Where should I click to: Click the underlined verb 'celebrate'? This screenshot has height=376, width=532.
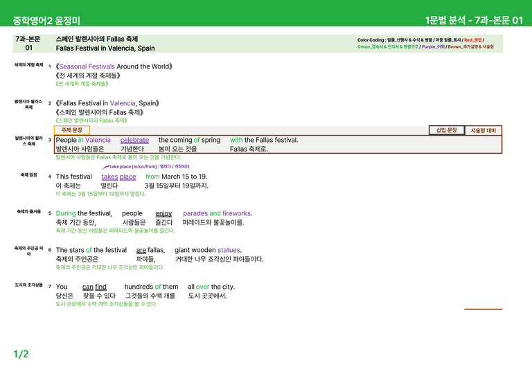tap(134, 140)
